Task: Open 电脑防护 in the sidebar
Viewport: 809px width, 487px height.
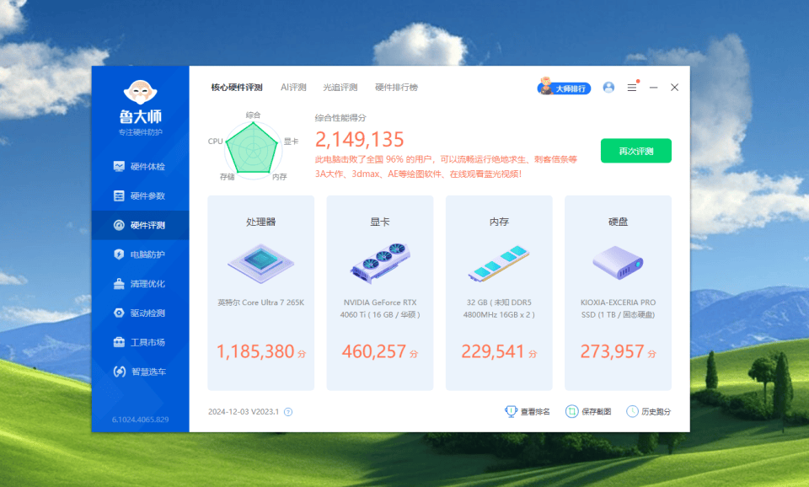Action: pos(140,254)
